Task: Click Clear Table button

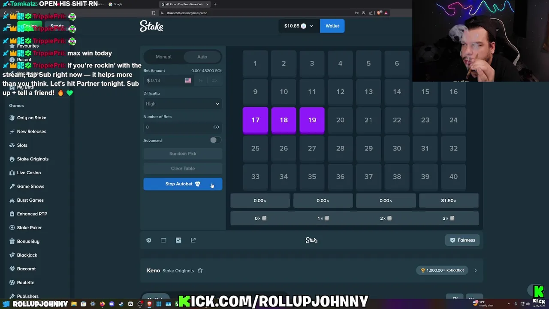Action: [x=183, y=168]
